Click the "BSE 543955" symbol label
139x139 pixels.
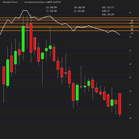click(x=54, y=2)
